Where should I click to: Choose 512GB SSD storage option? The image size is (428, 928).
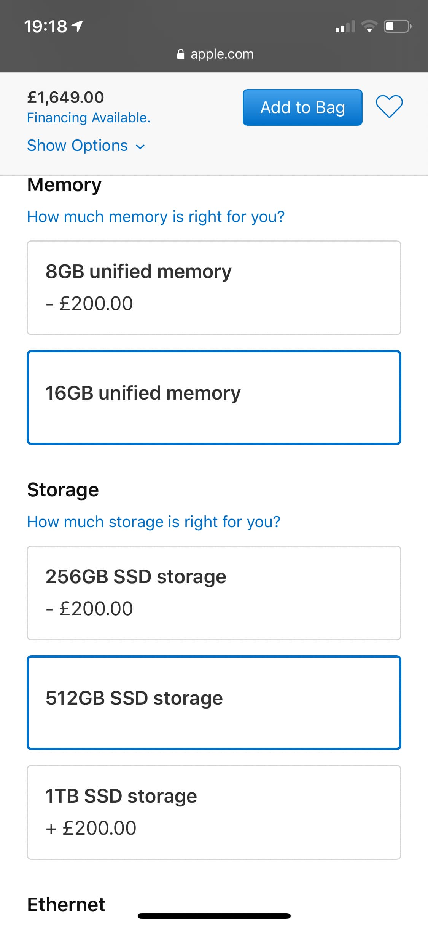tap(214, 702)
